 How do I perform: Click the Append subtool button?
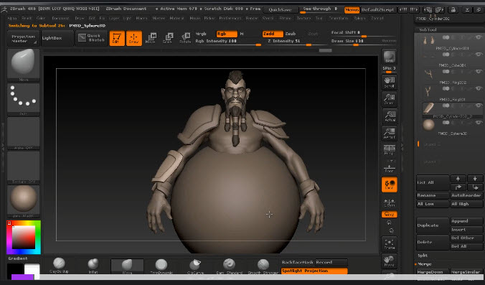466,221
